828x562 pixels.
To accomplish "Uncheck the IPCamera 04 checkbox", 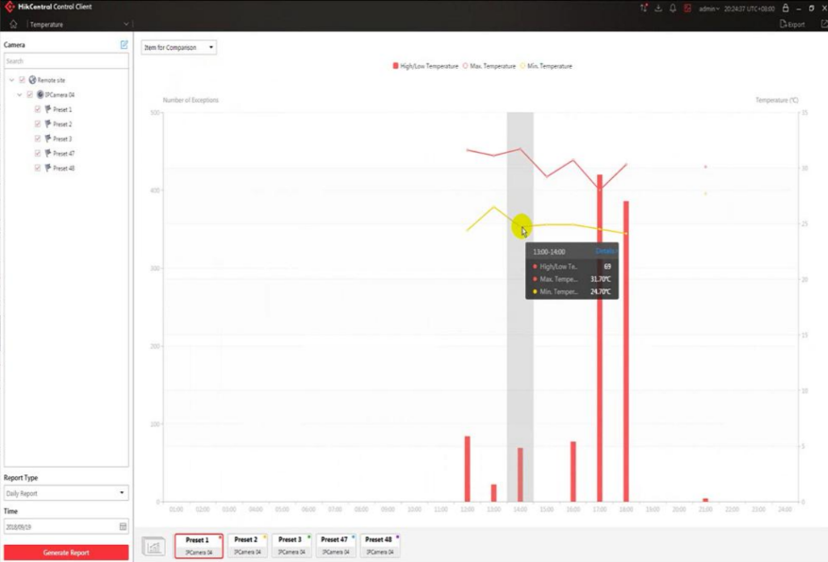I will [30, 95].
